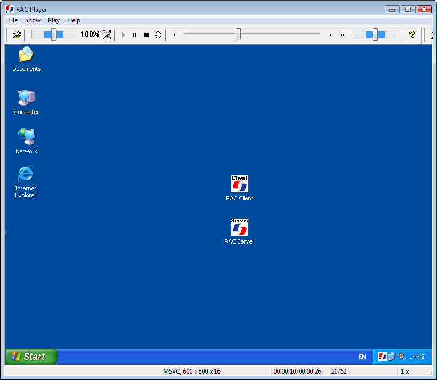Screen dimensions: 437x380
Task: Start playback with the Play button
Action: click(x=123, y=35)
